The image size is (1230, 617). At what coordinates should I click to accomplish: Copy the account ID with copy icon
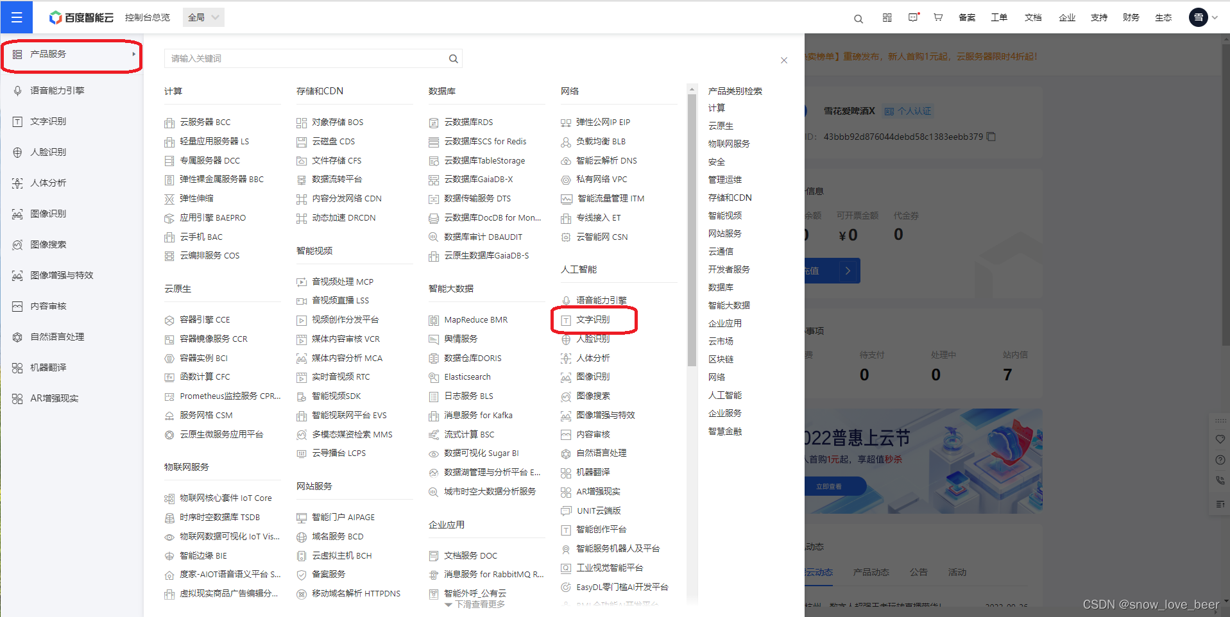click(x=991, y=137)
